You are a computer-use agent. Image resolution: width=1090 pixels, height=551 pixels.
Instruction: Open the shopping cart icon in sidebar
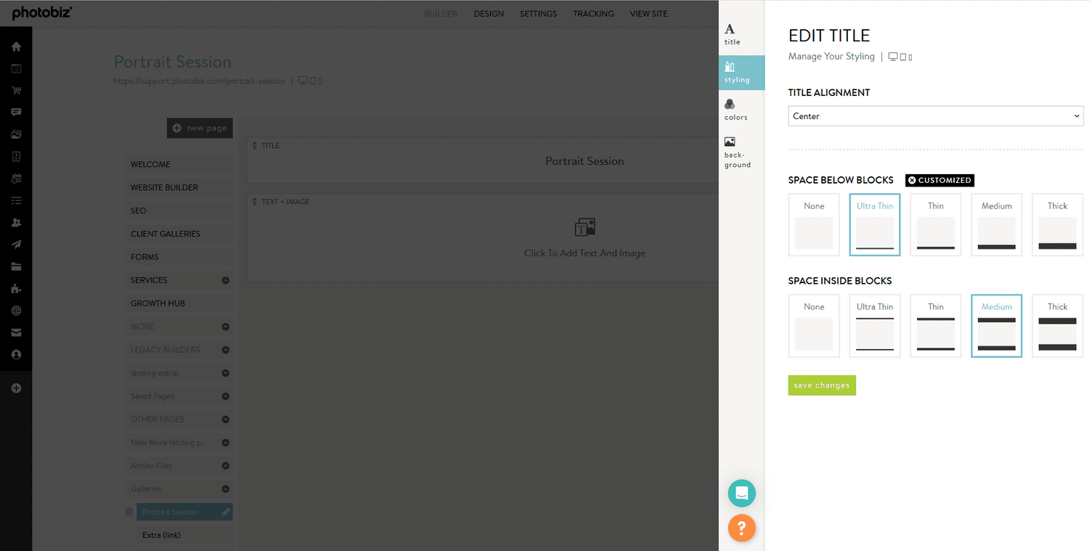(x=16, y=91)
